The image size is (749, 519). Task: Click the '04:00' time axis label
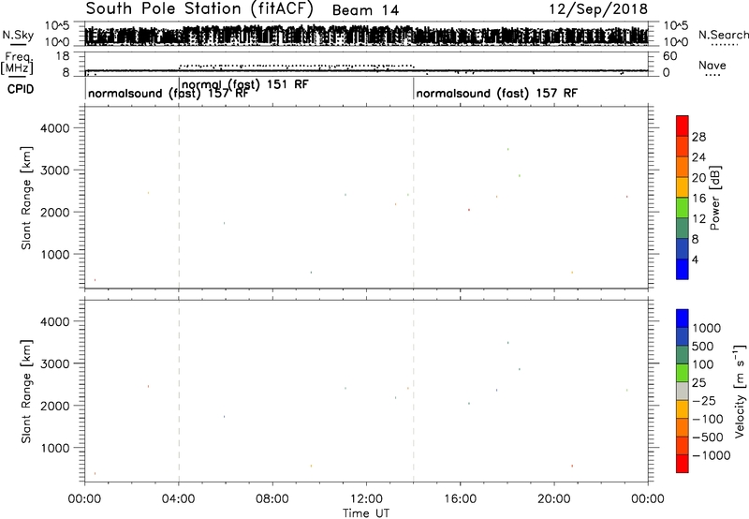coord(179,499)
